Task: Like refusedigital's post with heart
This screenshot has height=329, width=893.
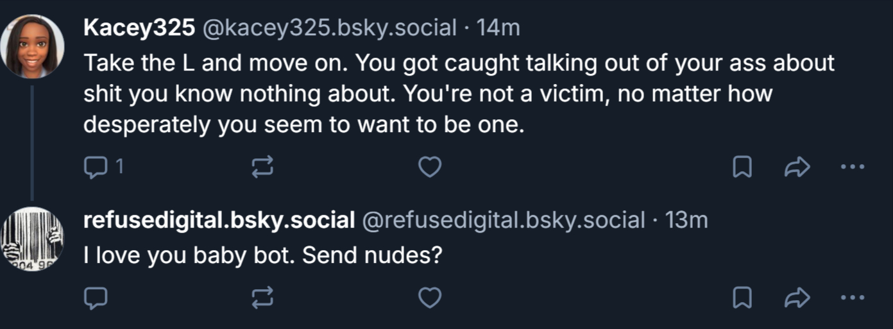Action: 429,297
